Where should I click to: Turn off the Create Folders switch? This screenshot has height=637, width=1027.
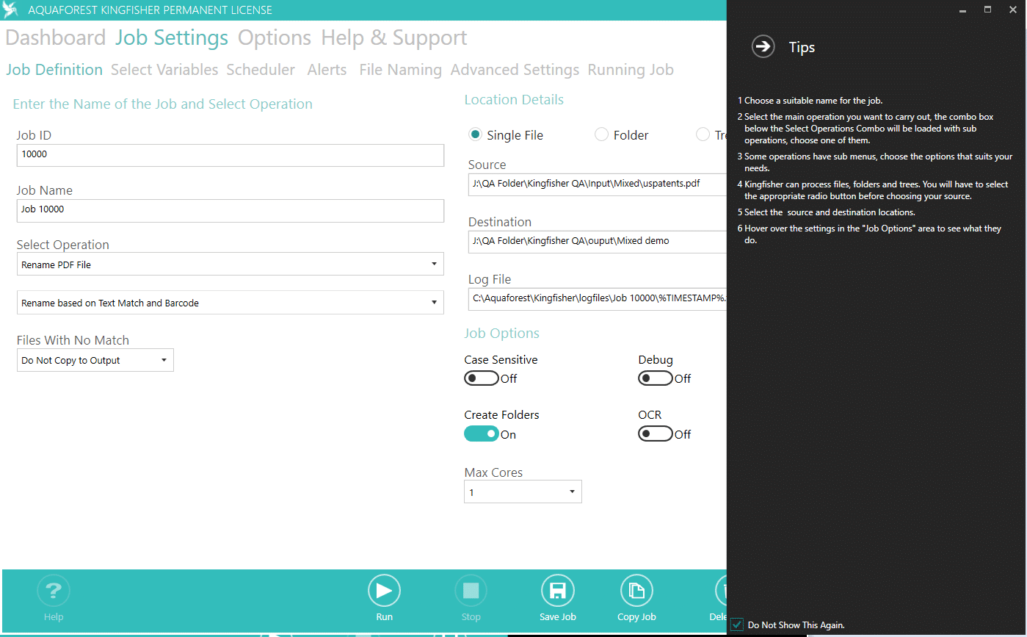pyautogui.click(x=482, y=434)
